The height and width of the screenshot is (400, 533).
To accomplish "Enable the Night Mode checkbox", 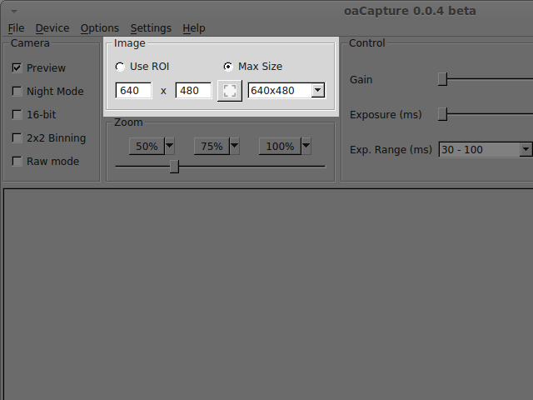I will tap(17, 92).
